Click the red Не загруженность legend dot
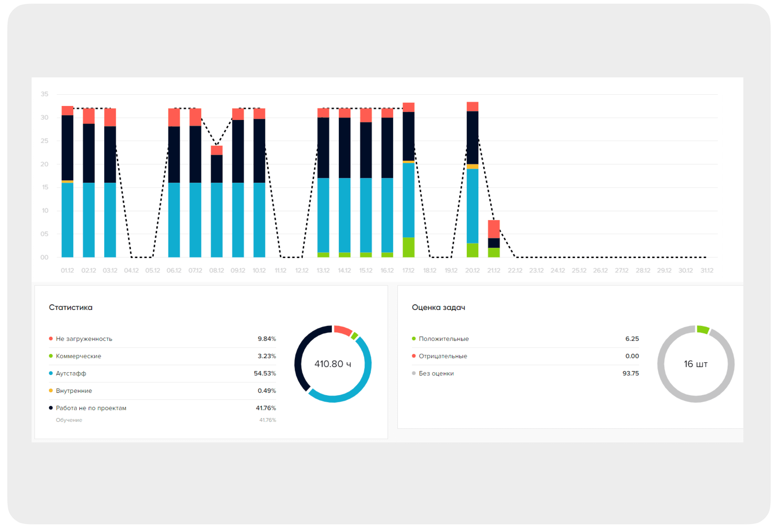The width and height of the screenshot is (778, 528). pos(50,339)
